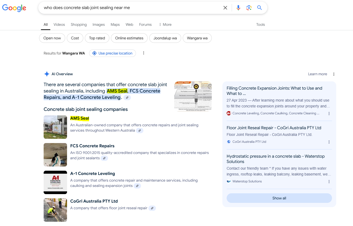This screenshot has width=353, height=226.
Task: Switch to the Maps tab
Action: tap(115, 24)
